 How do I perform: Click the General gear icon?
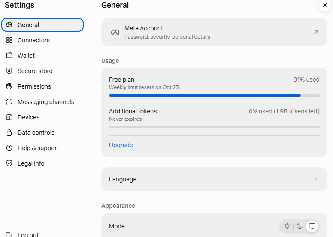coord(9,25)
